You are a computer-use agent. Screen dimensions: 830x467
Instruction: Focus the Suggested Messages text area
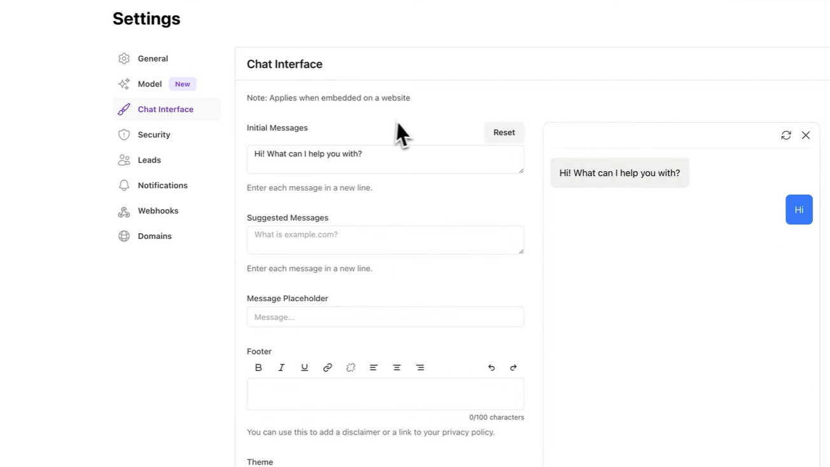click(385, 240)
